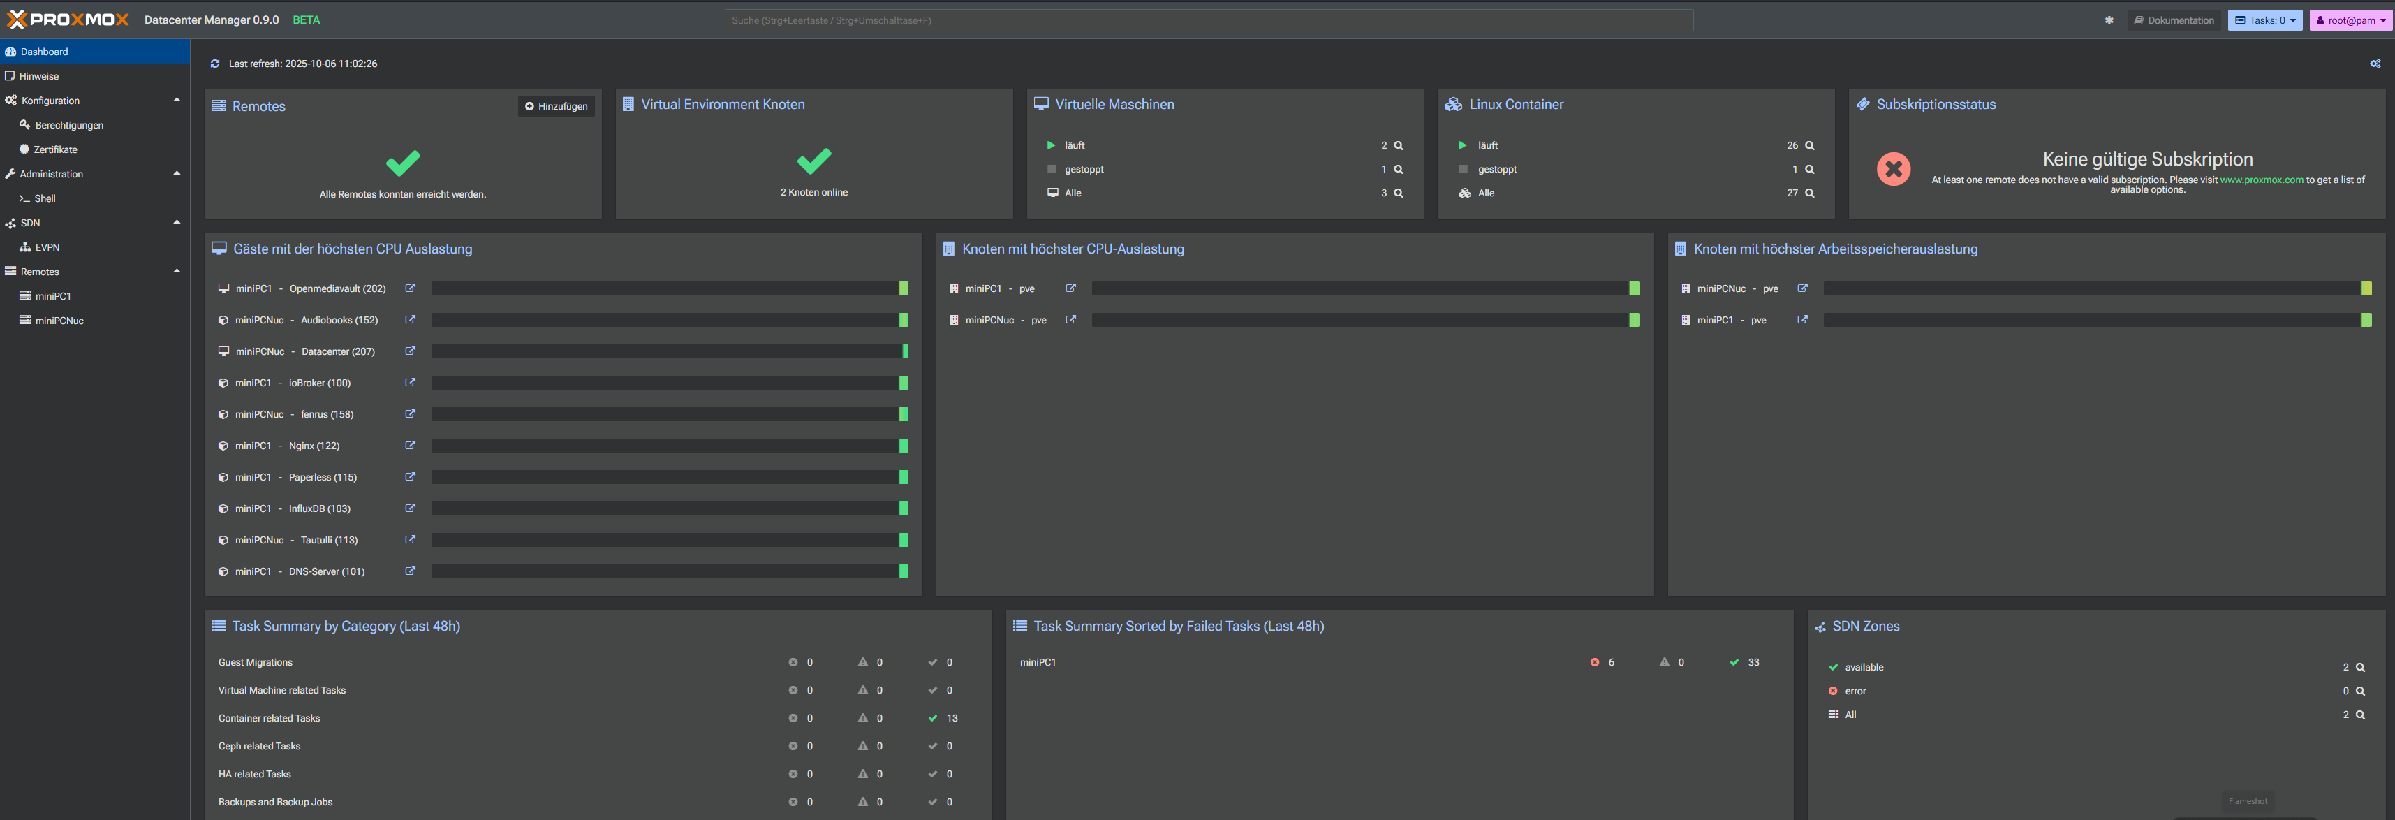
Task: Click the asterisk icon beside Dokumentation
Action: click(x=2109, y=20)
